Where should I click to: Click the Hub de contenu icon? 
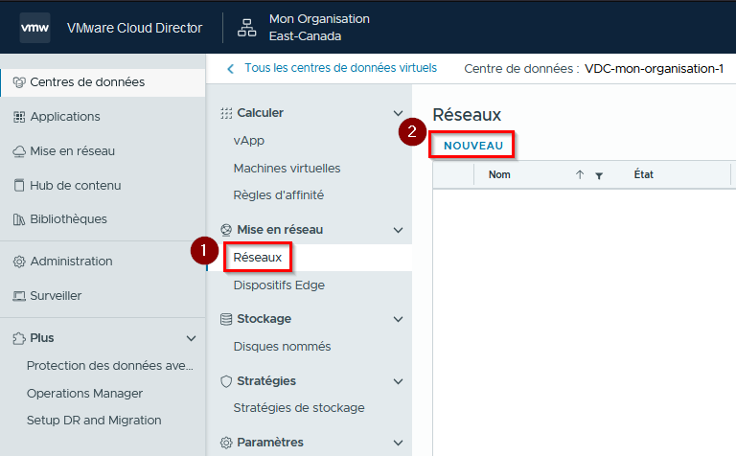click(19, 185)
